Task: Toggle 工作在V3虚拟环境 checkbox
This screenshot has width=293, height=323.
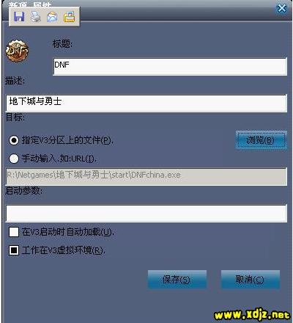Action: tap(14, 250)
